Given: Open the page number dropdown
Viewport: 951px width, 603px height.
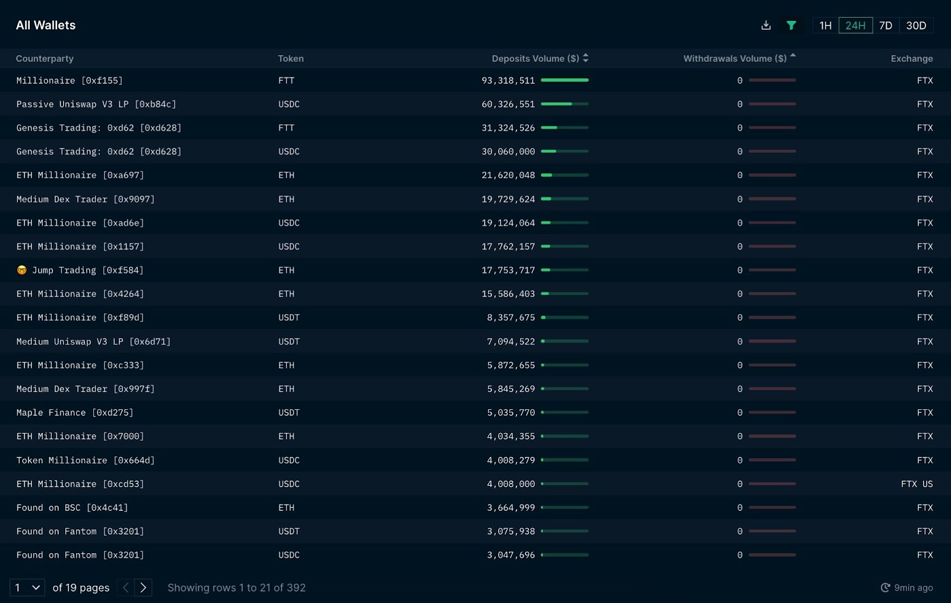Looking at the screenshot, I should 27,588.
